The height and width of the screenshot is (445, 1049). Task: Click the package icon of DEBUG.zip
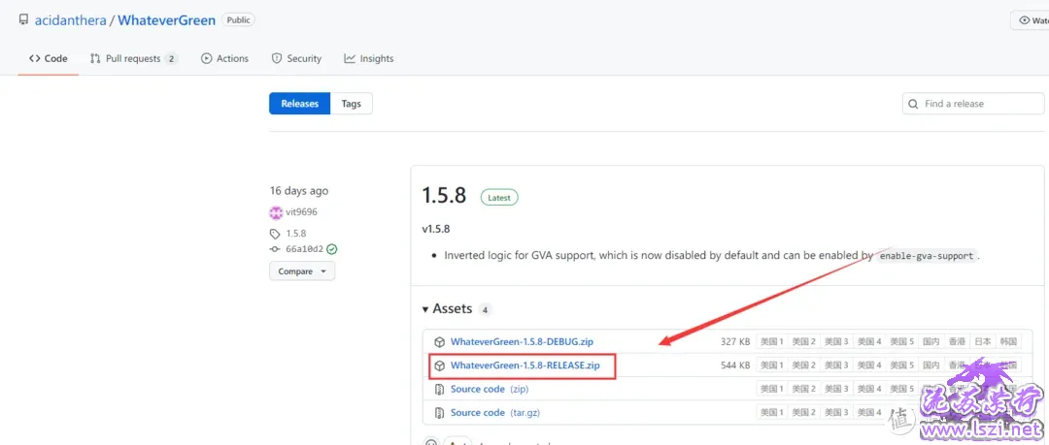(x=440, y=341)
